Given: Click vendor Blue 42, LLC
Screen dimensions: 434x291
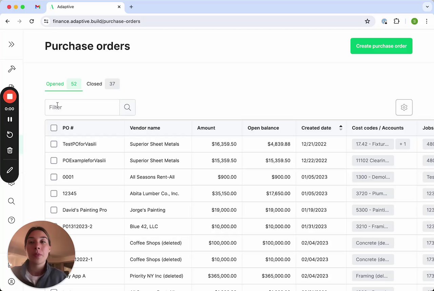Looking at the screenshot, I should (144, 226).
